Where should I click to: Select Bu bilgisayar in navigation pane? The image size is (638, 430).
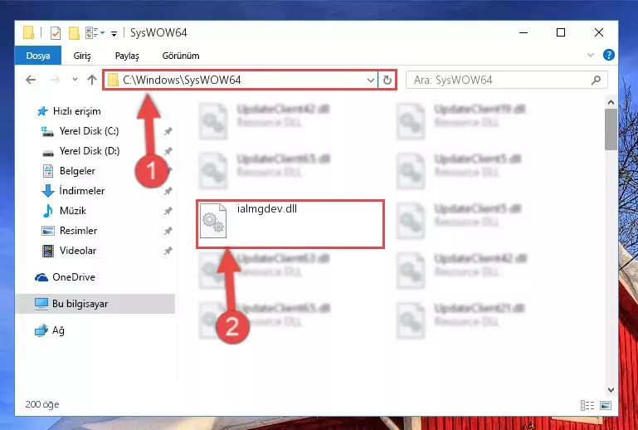click(x=95, y=304)
